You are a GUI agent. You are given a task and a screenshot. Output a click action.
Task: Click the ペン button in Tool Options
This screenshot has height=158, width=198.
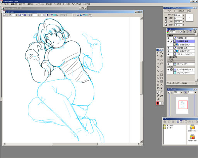click(x=169, y=11)
